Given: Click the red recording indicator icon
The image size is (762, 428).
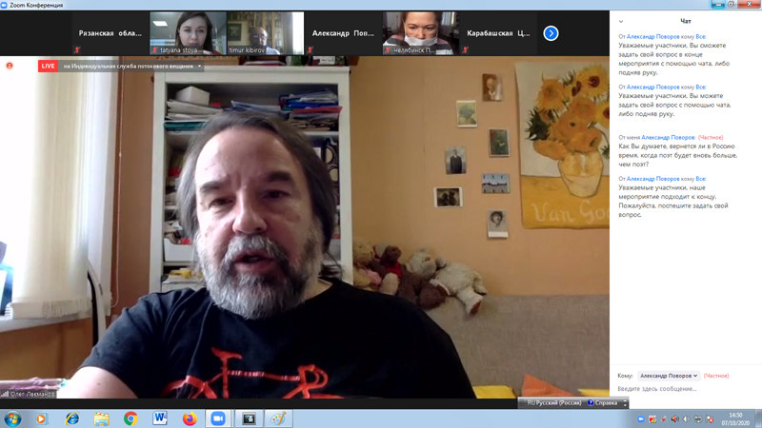Looking at the screenshot, I should click(x=10, y=66).
